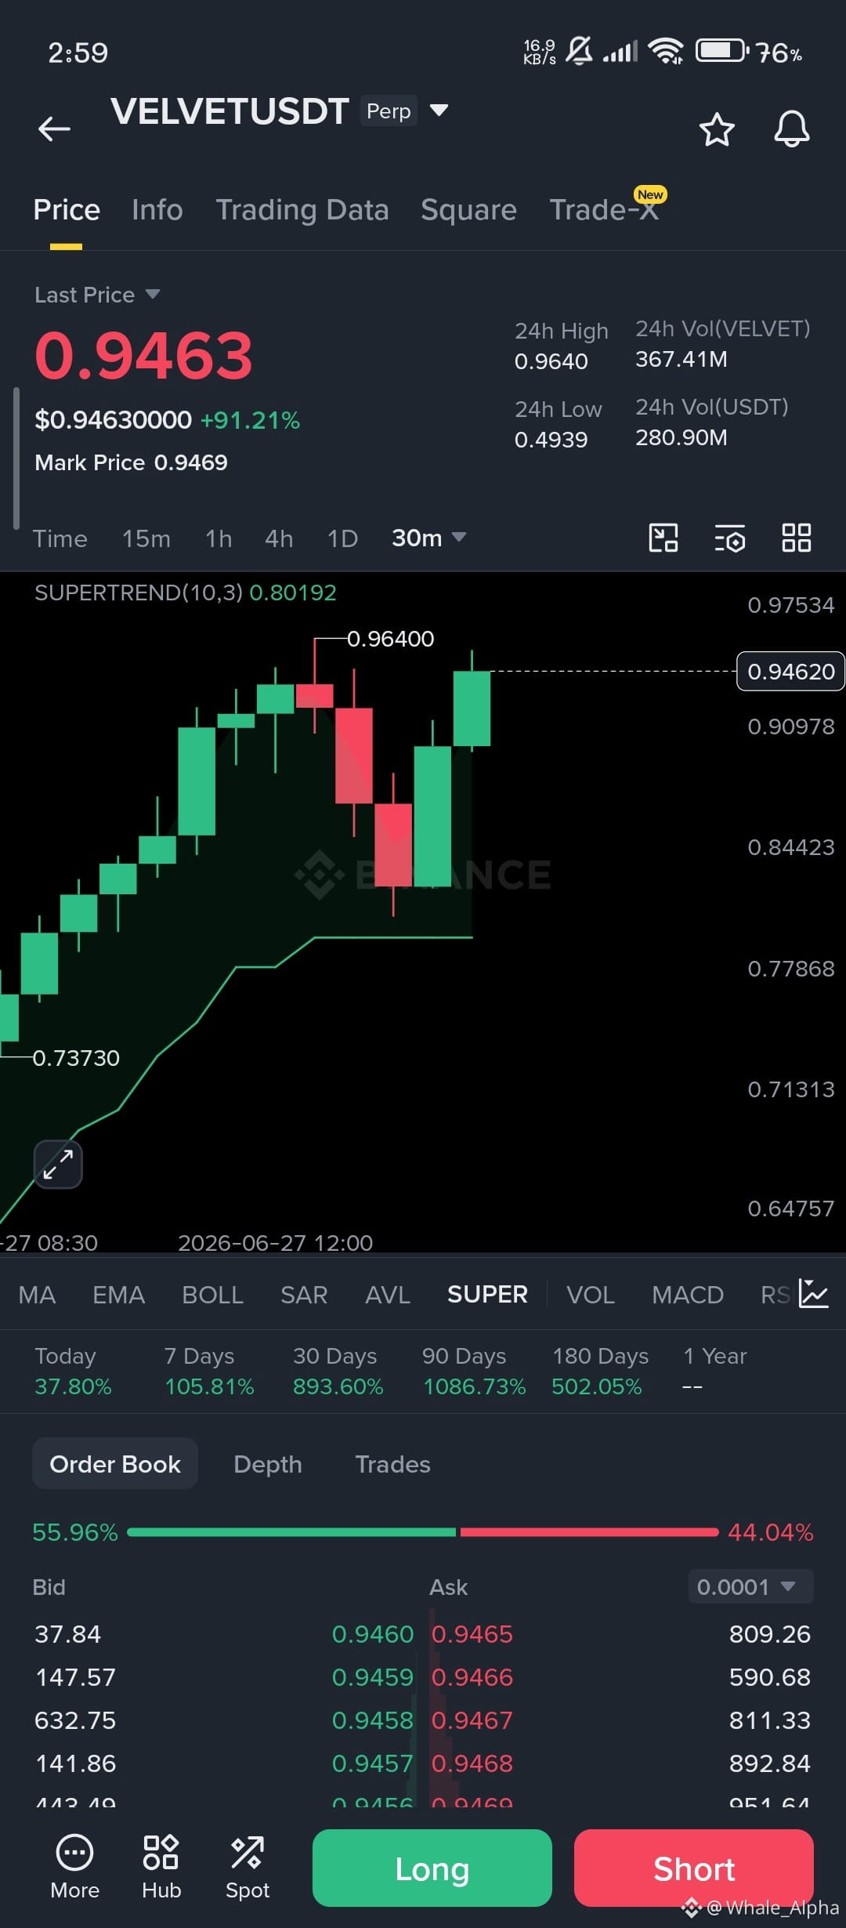Tap bid price 0.9459
846x1928 pixels.
click(x=373, y=1677)
